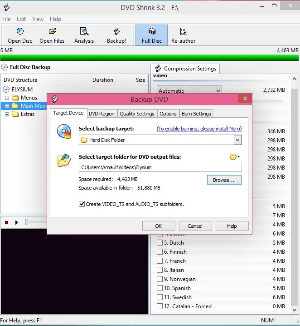Open the recent folders dropdown icon

(x=235, y=156)
